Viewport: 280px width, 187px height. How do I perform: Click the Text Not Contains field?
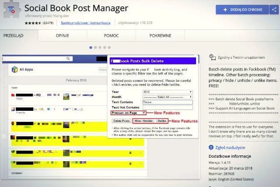[168, 107]
